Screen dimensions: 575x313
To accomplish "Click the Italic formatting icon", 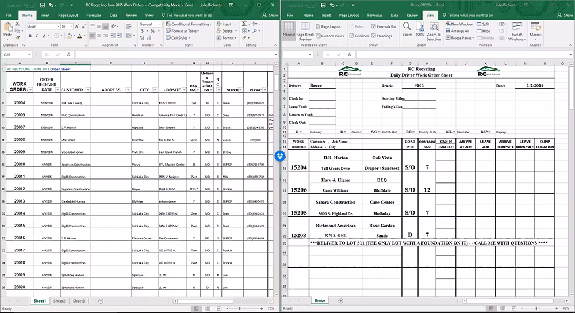I will (37, 36).
